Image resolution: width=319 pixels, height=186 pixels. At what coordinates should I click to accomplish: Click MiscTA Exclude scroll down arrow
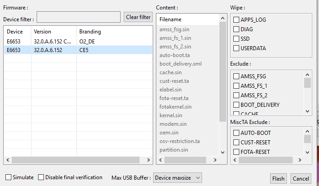[x=307, y=152]
